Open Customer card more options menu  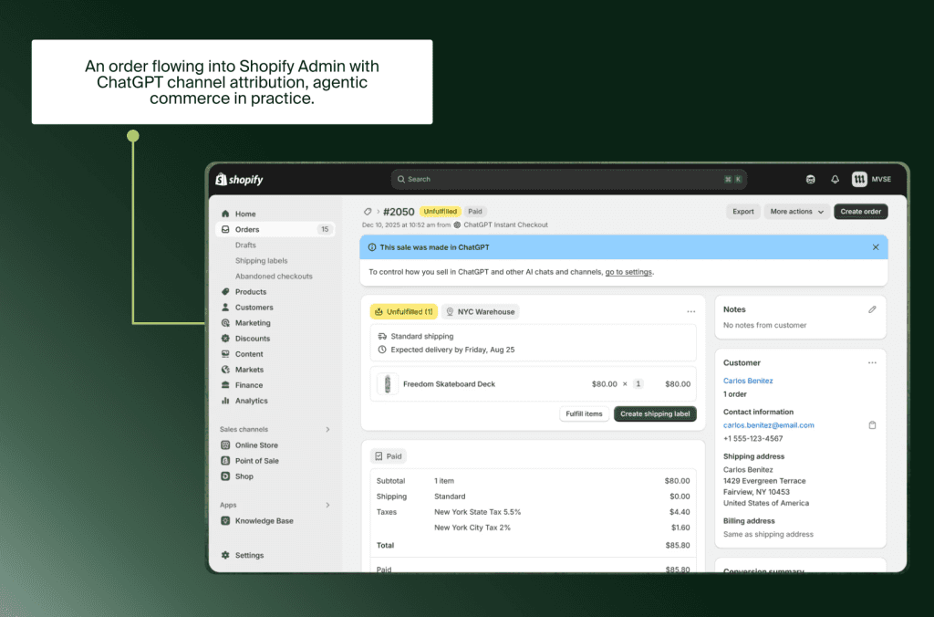coord(872,362)
